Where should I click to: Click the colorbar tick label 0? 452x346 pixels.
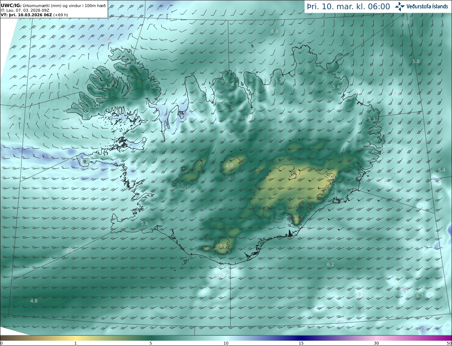[x=1, y=344]
